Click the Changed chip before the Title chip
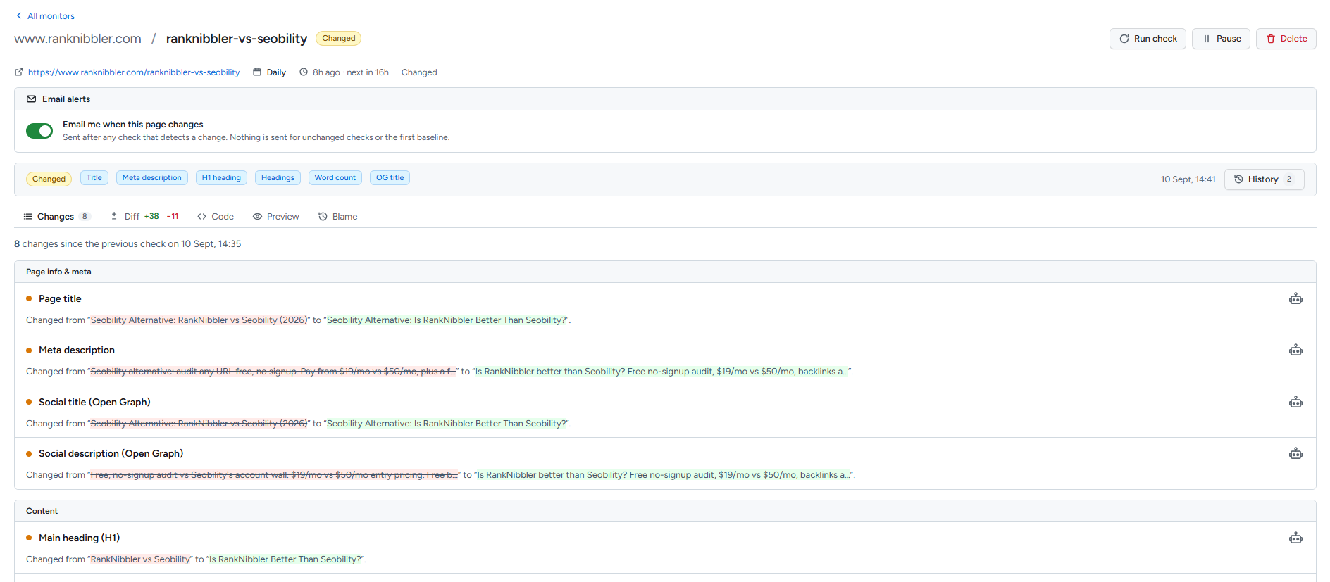1330x582 pixels. pyautogui.click(x=49, y=179)
